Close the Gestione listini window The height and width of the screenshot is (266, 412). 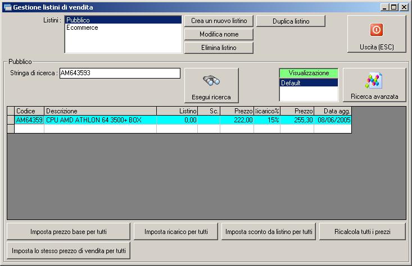404,7
